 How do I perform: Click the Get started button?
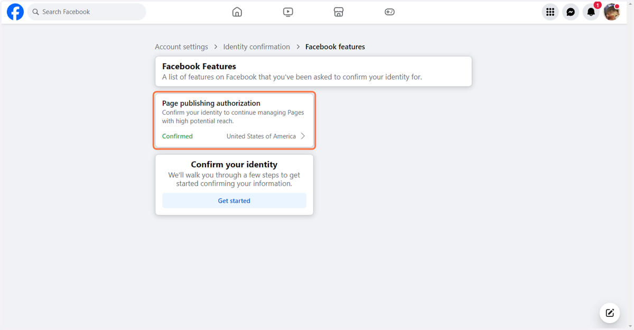(234, 201)
